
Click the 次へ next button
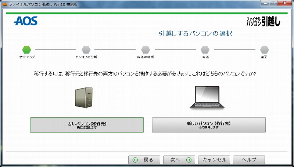coord(179,160)
